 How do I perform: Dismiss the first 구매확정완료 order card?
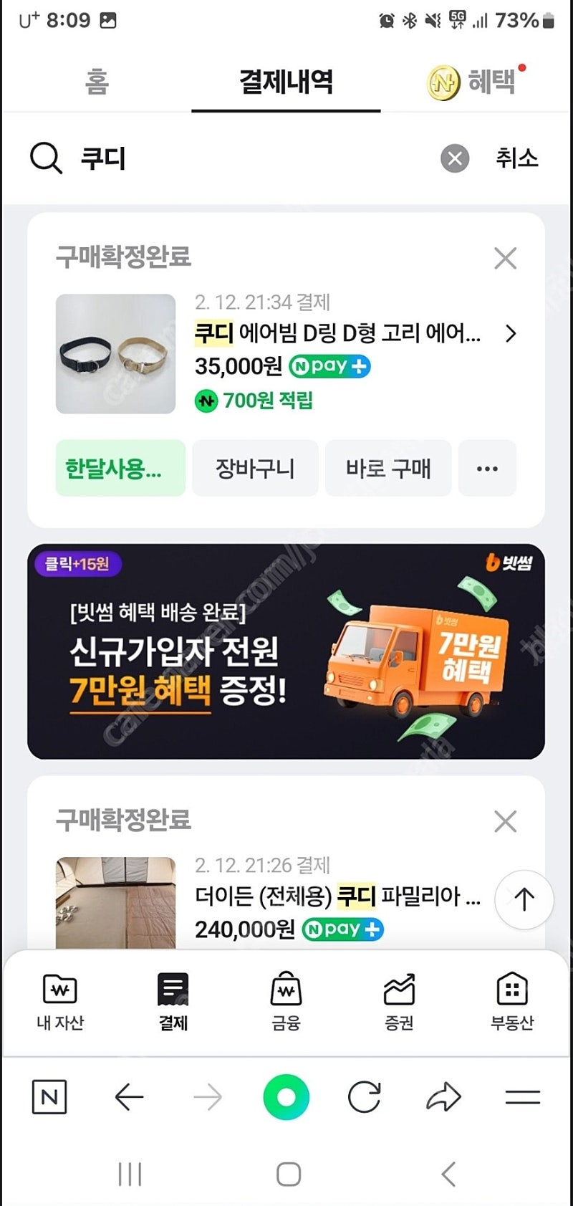coord(506,258)
